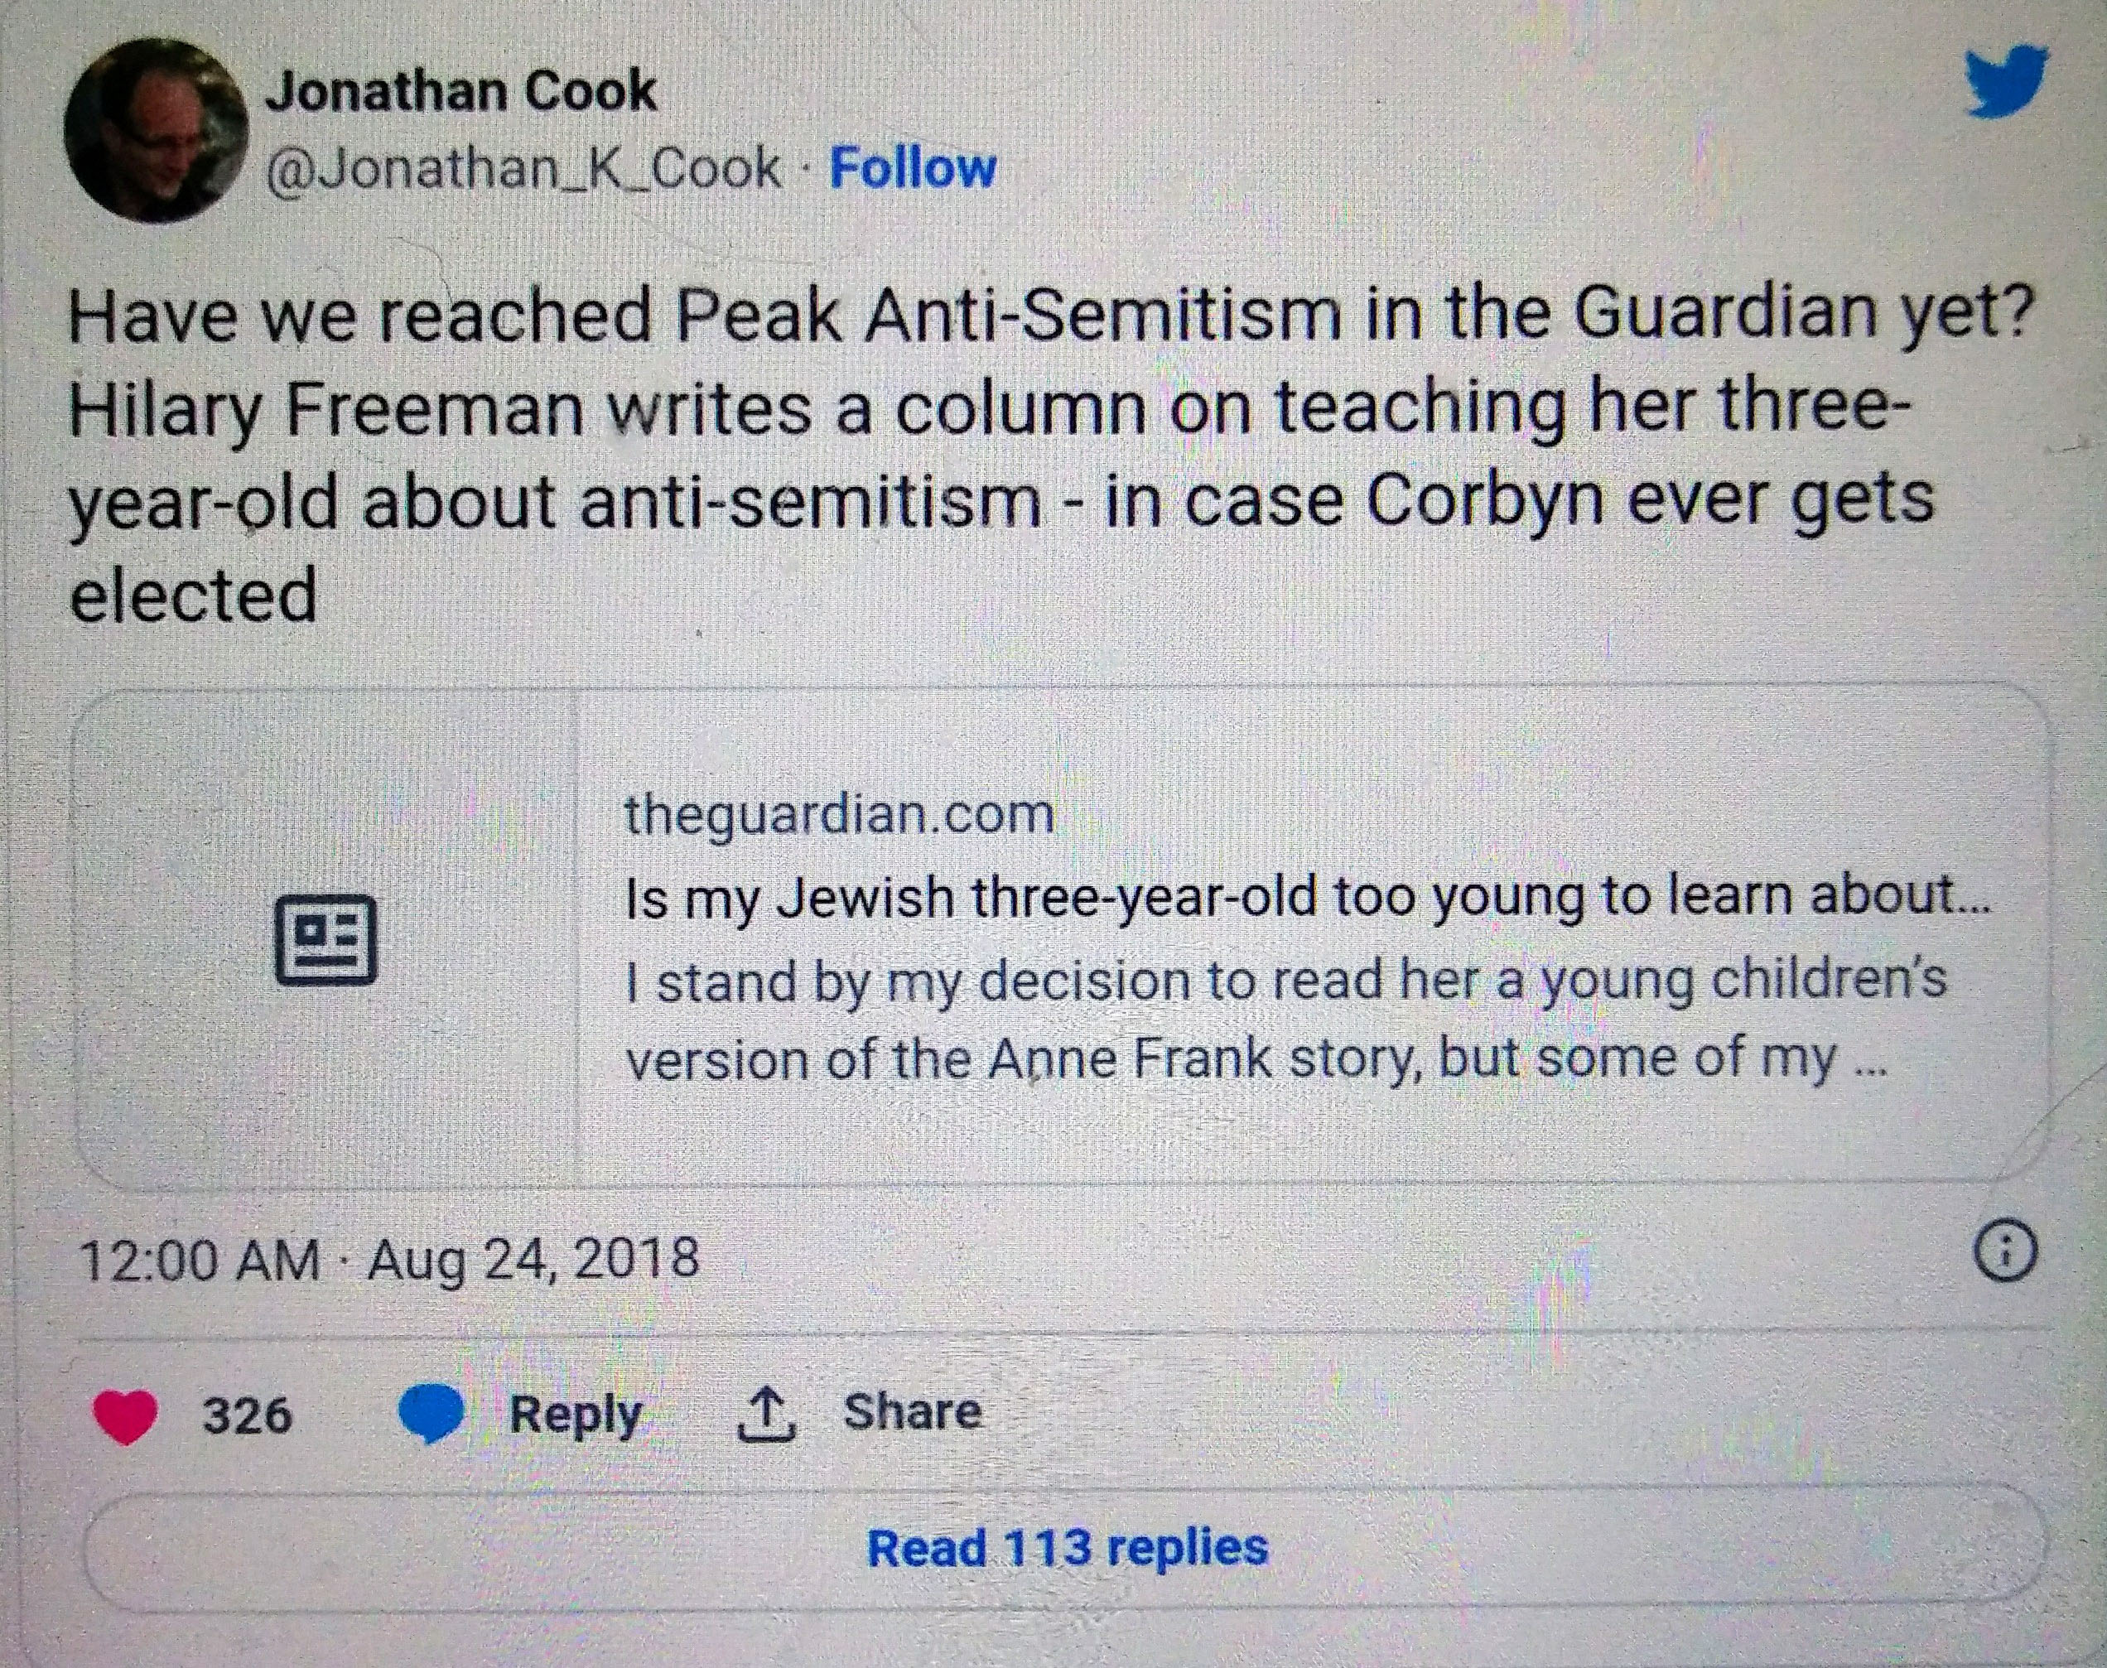Viewport: 2107px width, 1668px height.
Task: Click the 326 likes count
Action: click(247, 1415)
